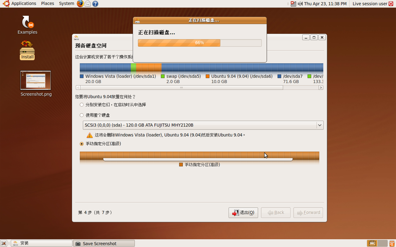Switch to the first workspace
Image resolution: width=396 pixels, height=247 pixels.
click(372, 243)
